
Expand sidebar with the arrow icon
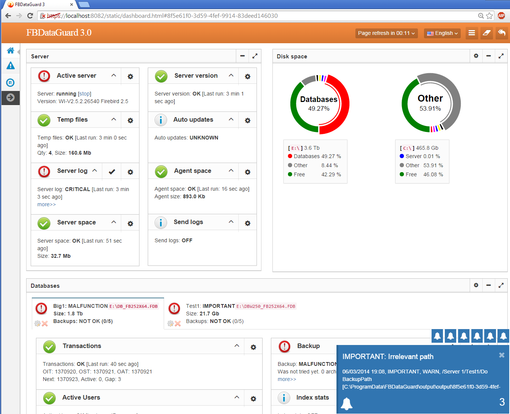[11, 97]
